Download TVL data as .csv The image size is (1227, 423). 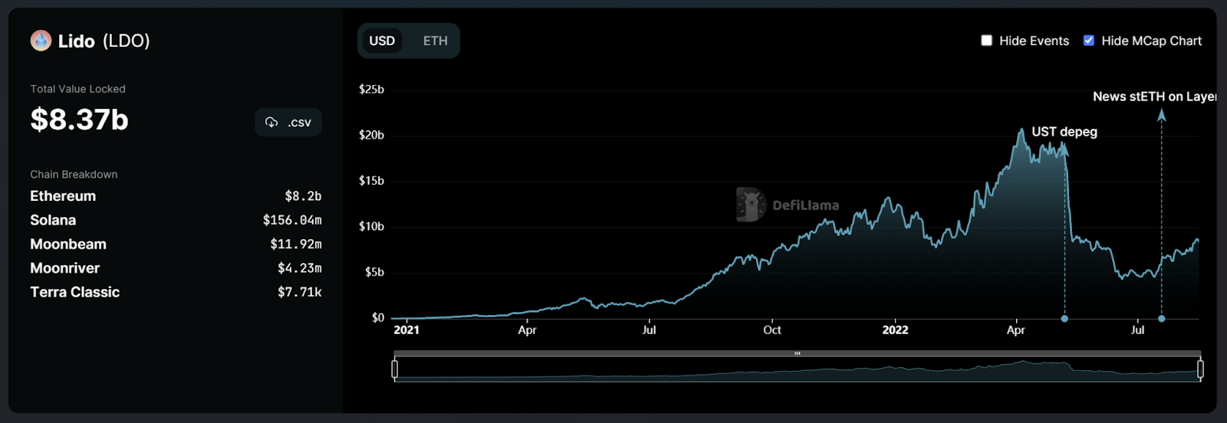pyautogui.click(x=288, y=123)
